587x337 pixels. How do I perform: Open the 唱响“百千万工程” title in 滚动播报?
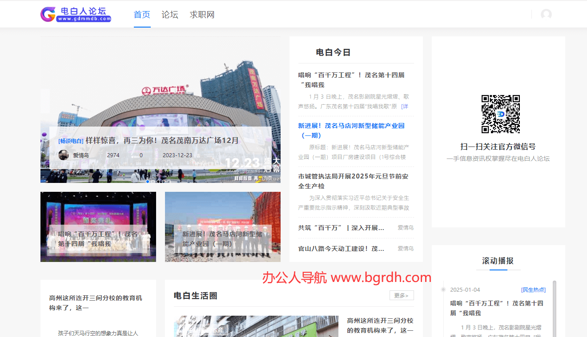497,308
